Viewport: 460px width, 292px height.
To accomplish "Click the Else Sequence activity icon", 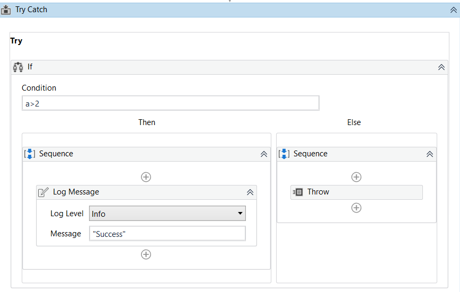I will [284, 154].
